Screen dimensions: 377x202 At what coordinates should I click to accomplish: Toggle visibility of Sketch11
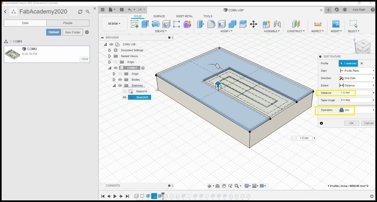click(125, 97)
